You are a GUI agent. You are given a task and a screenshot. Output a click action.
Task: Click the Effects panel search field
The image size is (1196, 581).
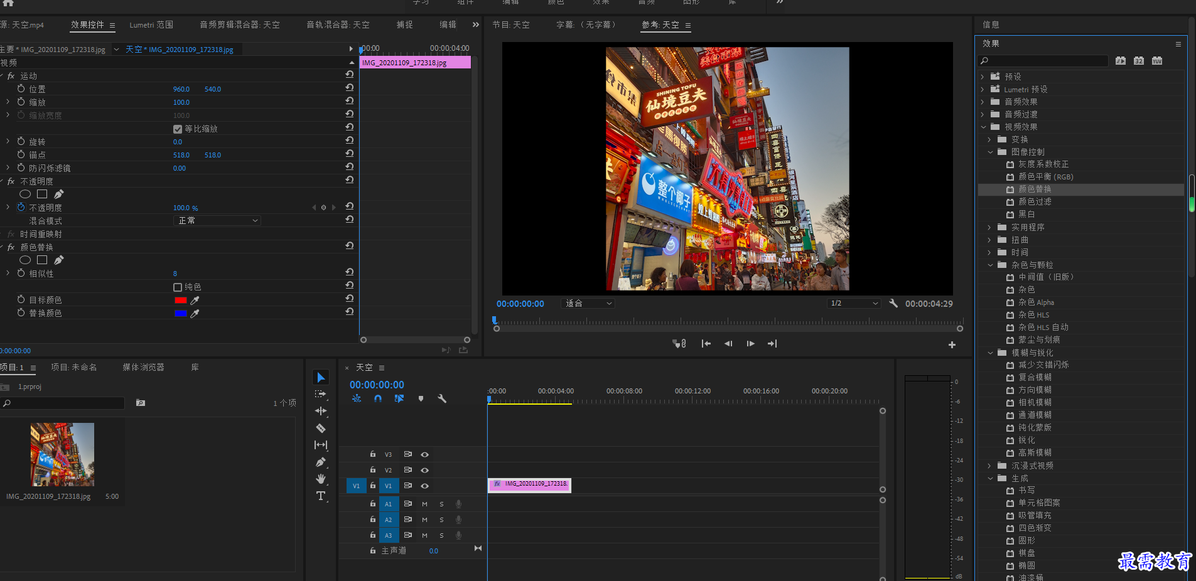point(1043,61)
